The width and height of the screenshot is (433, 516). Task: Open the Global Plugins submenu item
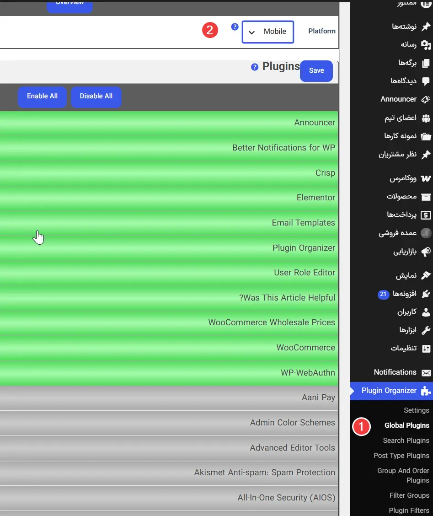click(406, 425)
